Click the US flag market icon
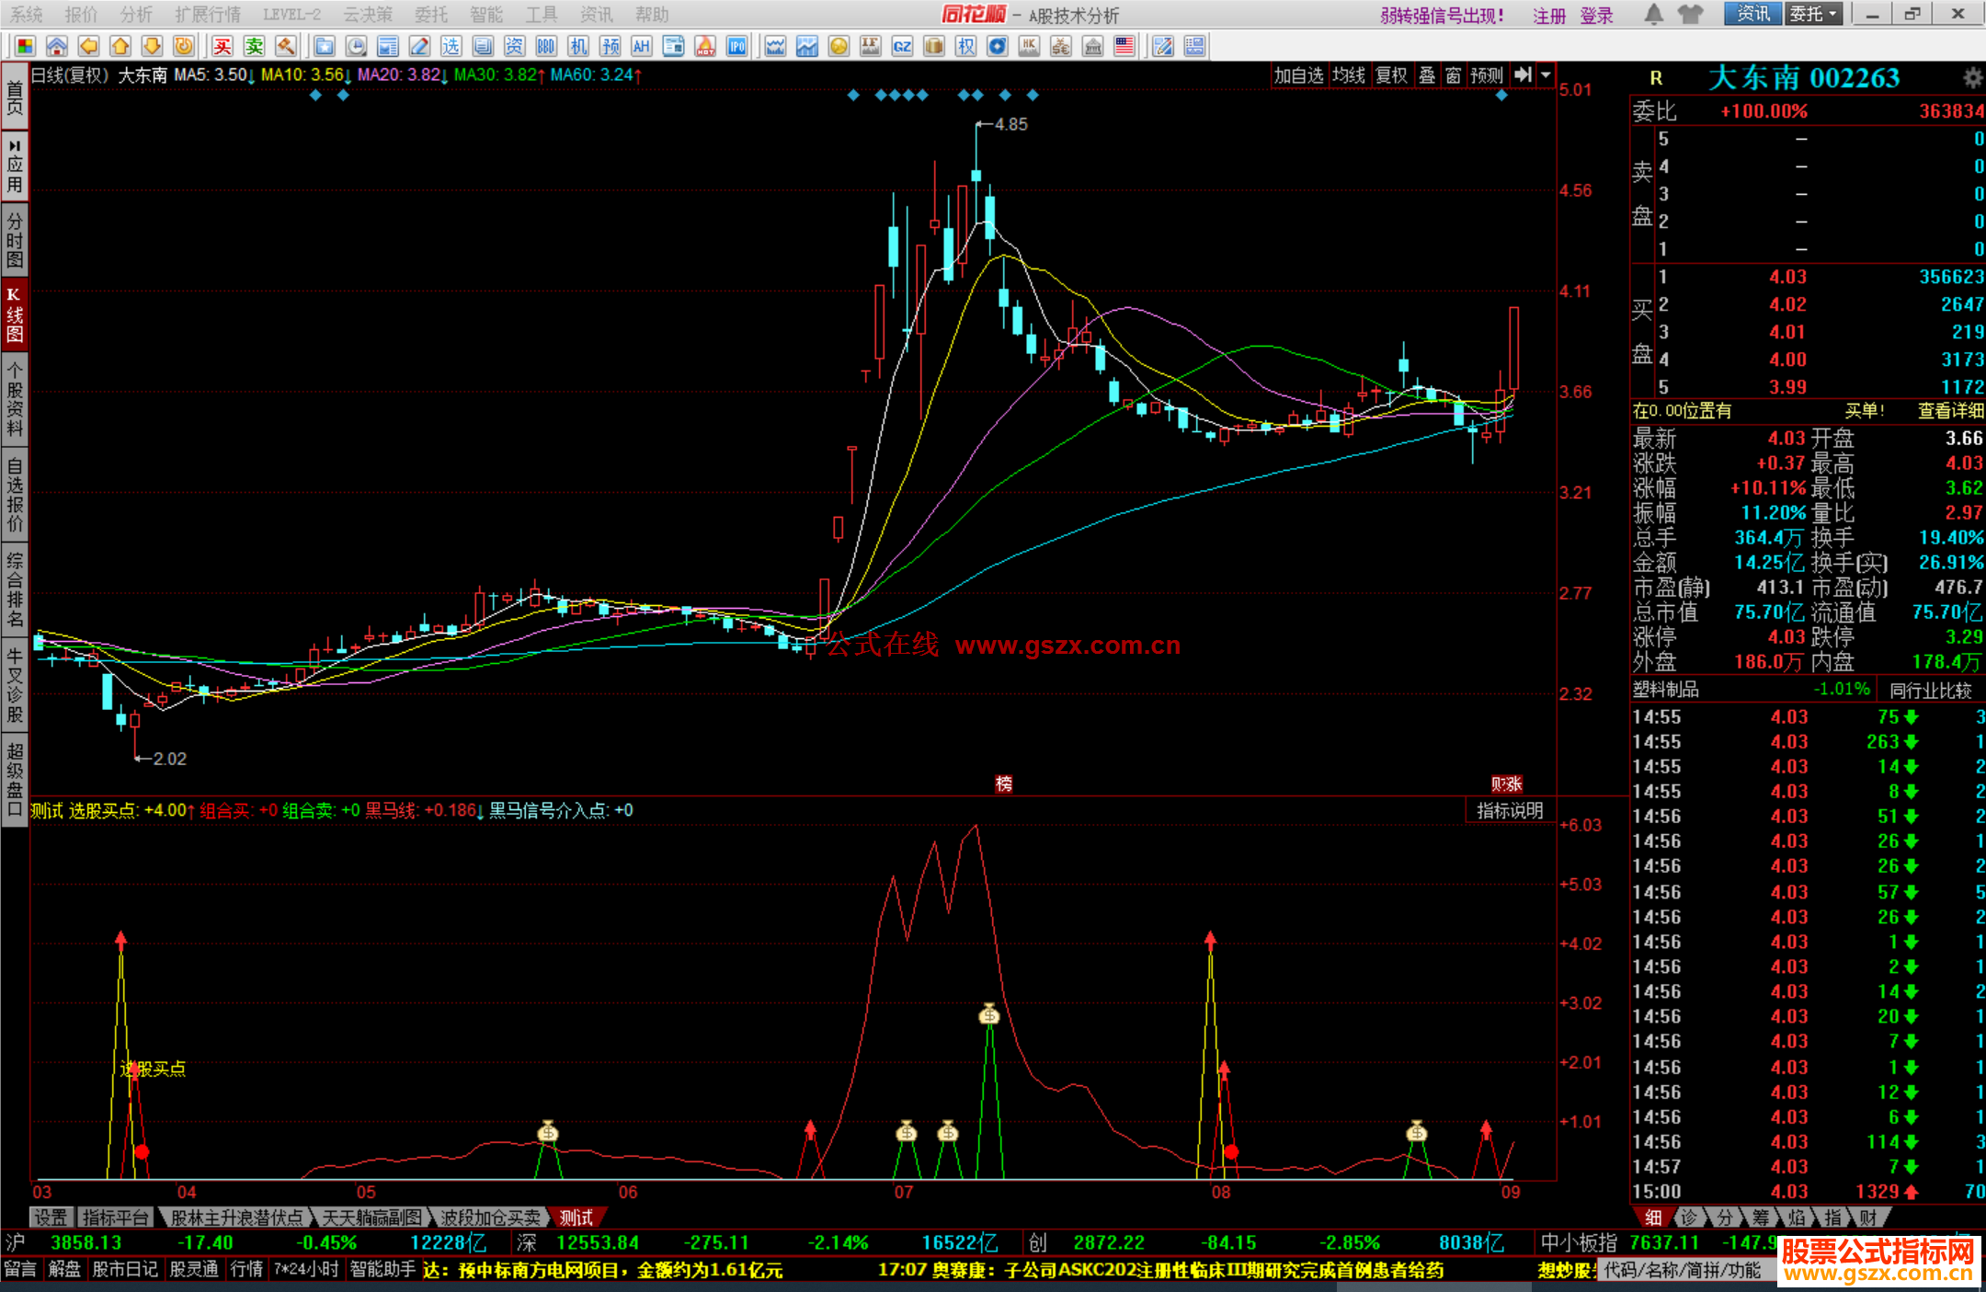 [1124, 47]
